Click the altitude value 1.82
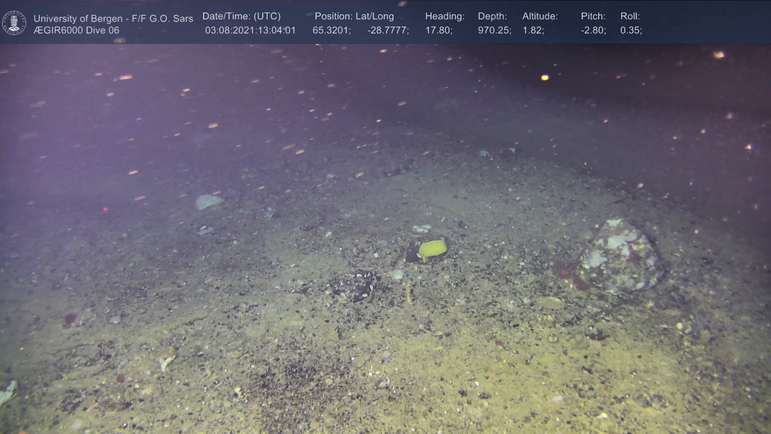 click(x=533, y=31)
